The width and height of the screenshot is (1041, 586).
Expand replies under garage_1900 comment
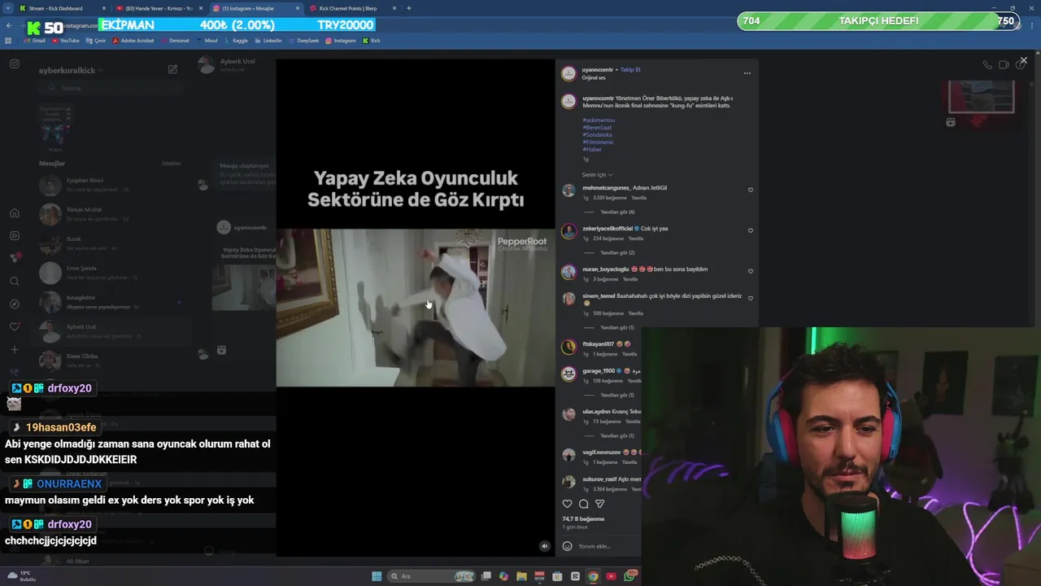pos(617,396)
